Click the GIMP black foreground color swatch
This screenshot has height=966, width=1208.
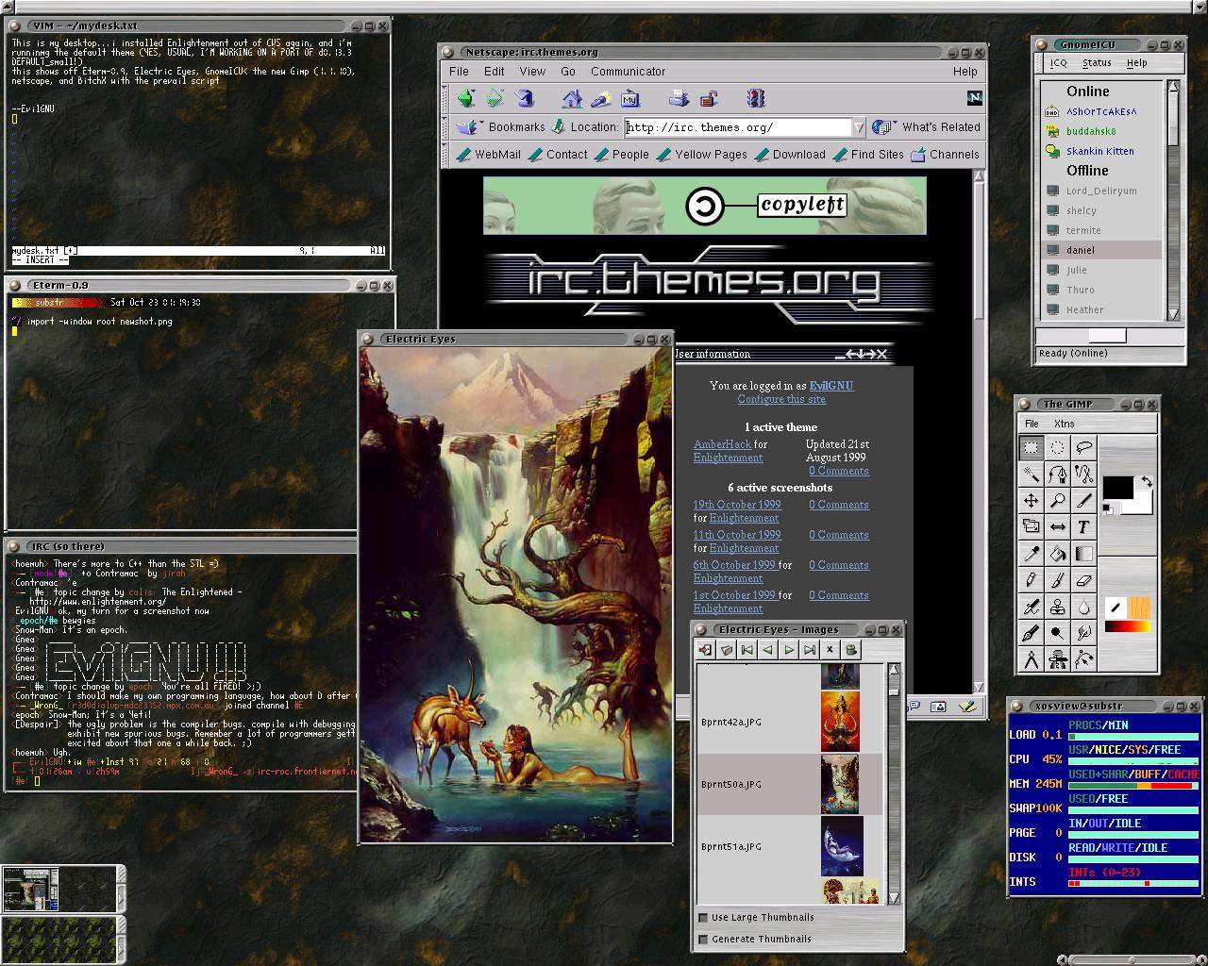pos(1117,488)
